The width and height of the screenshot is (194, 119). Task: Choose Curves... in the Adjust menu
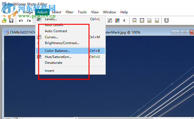click(x=70, y=37)
